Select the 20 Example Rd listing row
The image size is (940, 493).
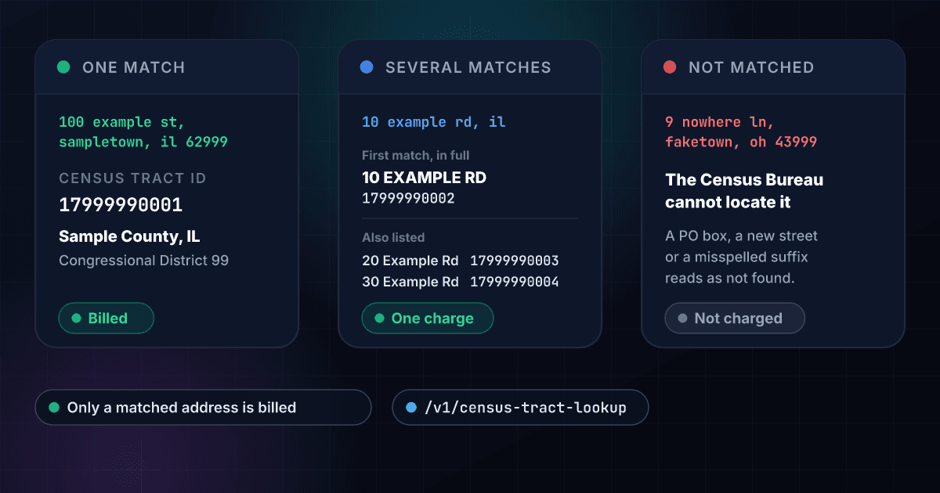coord(461,261)
